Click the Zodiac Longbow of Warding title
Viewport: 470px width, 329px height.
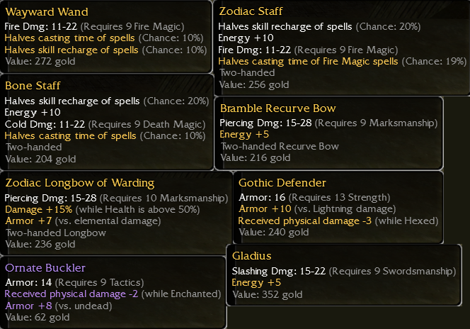coord(79,183)
